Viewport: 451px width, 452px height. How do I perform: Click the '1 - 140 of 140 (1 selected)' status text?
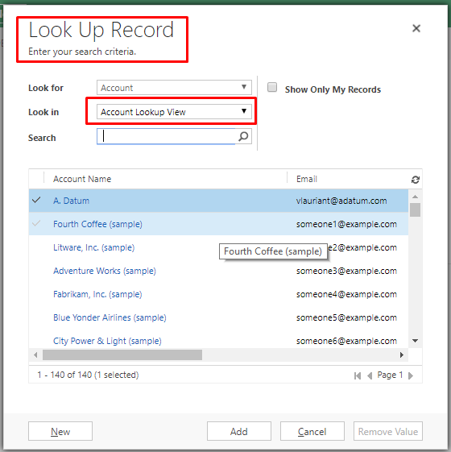click(x=88, y=375)
